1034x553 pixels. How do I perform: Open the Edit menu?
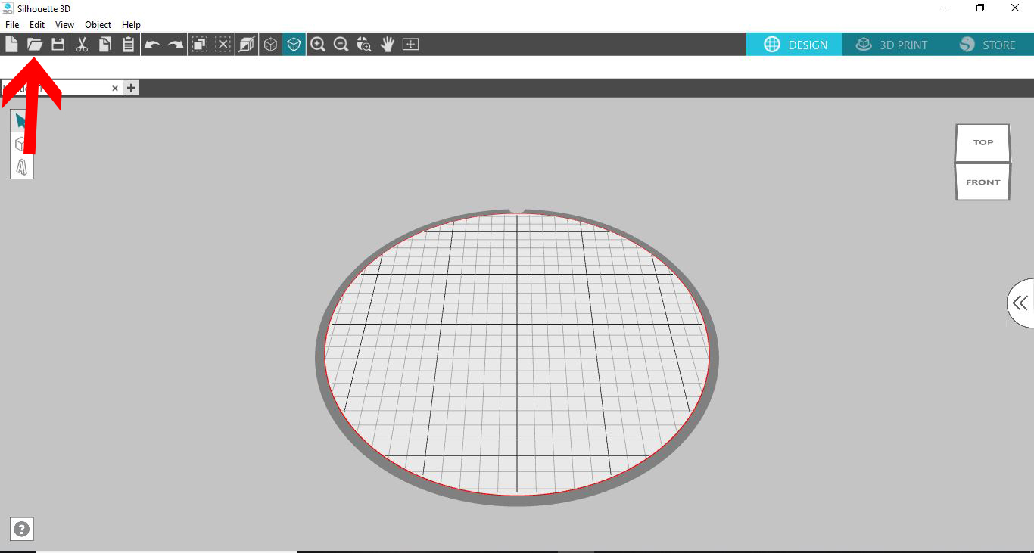[37, 25]
